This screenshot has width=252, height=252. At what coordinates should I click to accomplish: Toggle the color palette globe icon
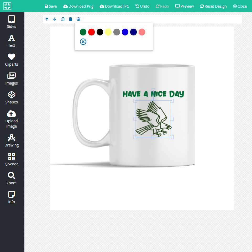click(78, 19)
